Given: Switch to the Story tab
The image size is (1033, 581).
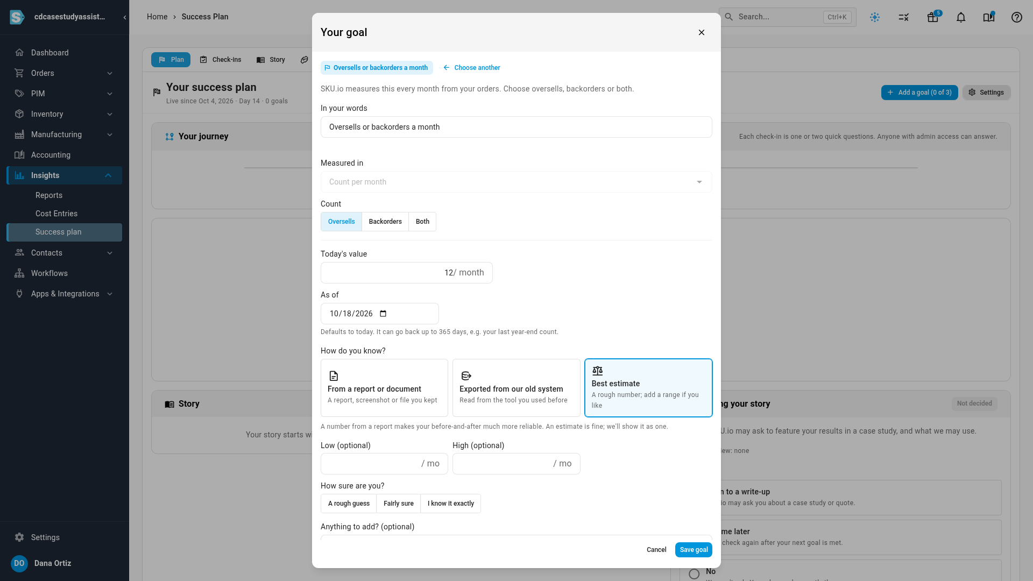Looking at the screenshot, I should [271, 60].
